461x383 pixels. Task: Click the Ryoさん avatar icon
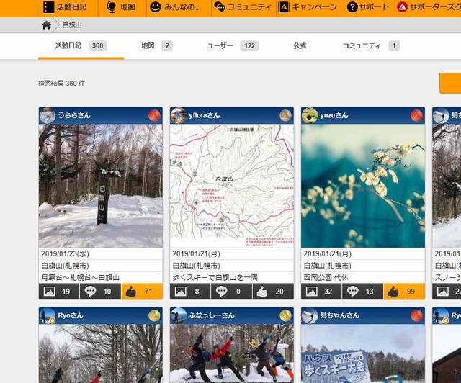click(x=48, y=315)
